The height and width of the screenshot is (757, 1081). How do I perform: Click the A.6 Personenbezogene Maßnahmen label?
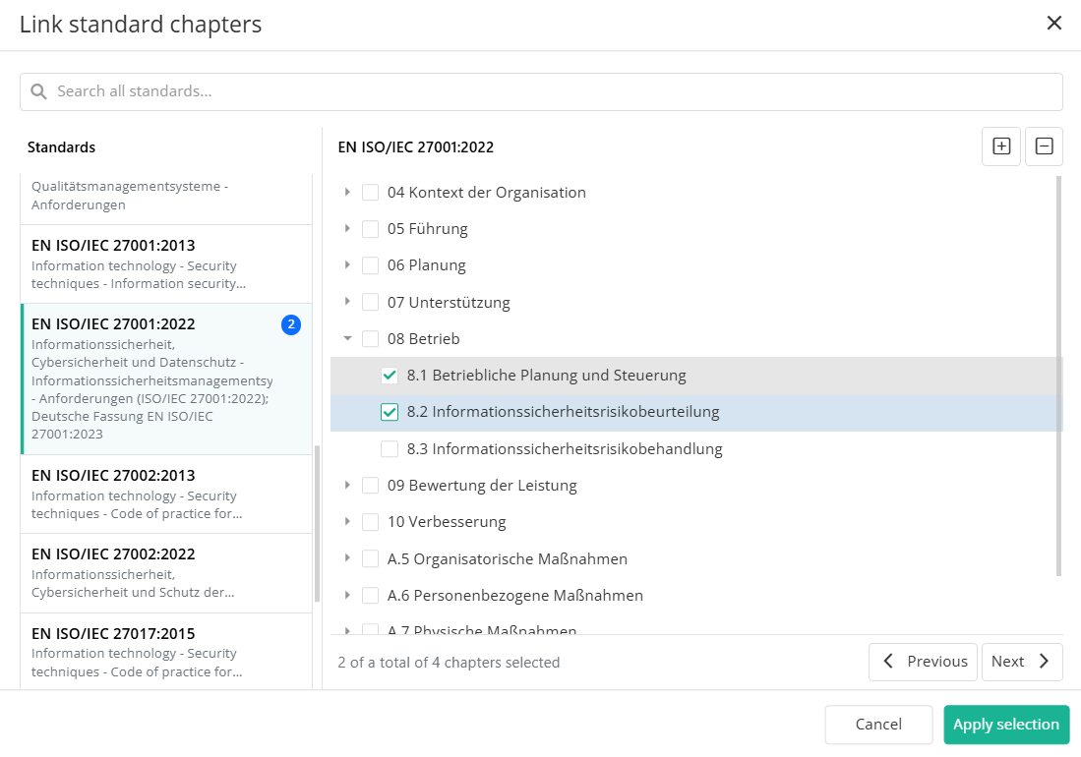515,595
